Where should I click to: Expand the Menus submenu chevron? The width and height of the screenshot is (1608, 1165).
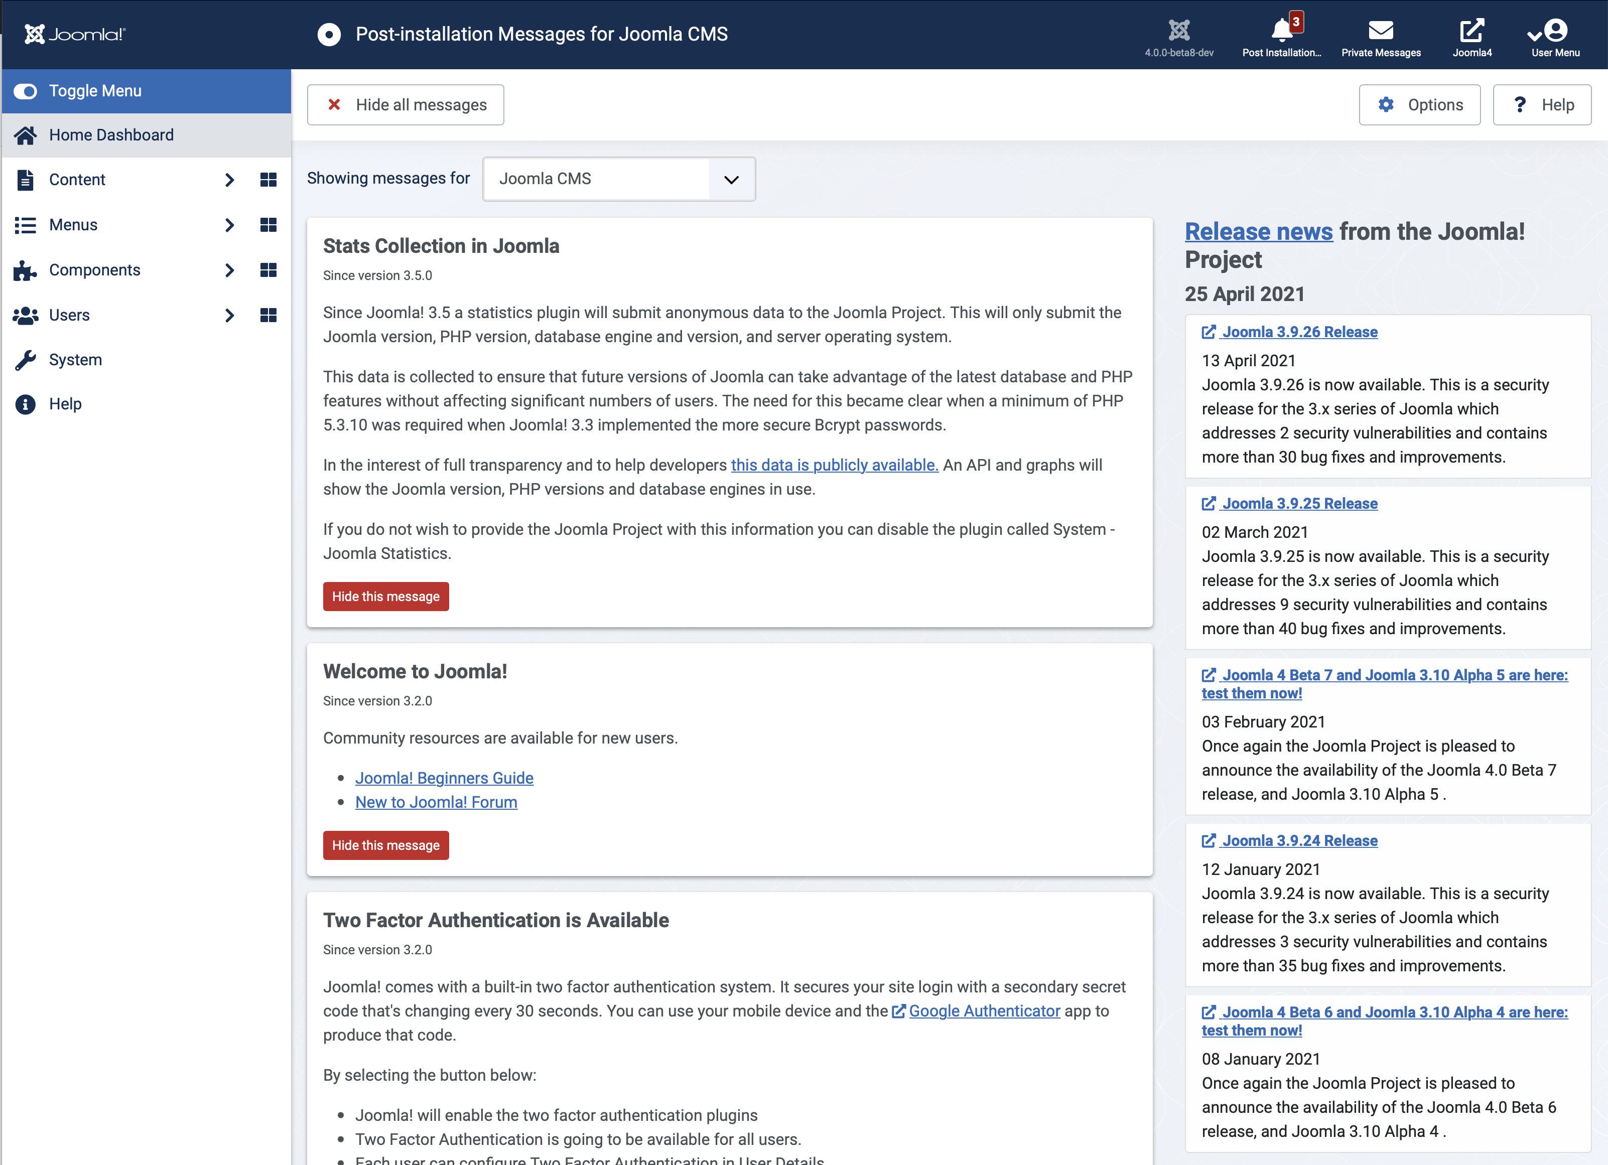pos(229,225)
